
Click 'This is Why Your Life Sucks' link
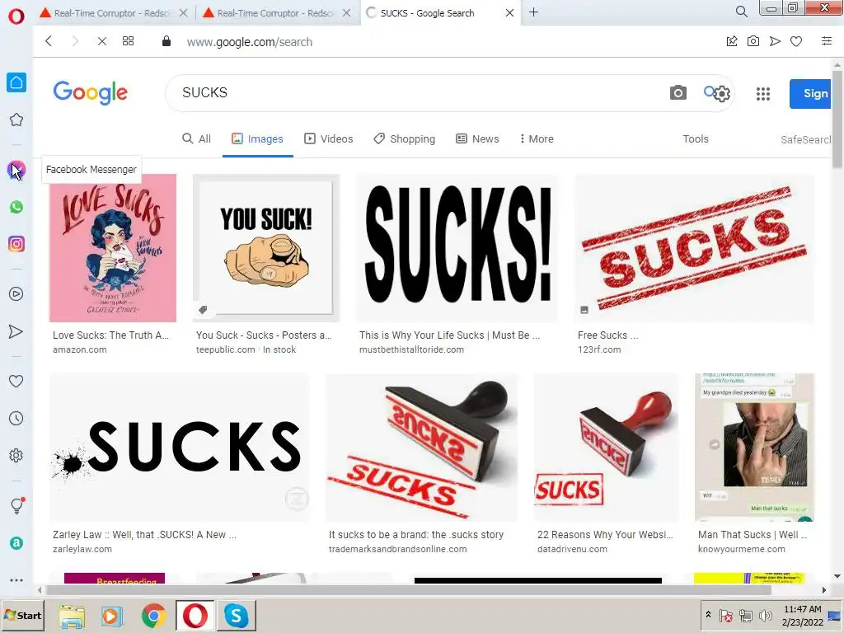[x=449, y=335]
